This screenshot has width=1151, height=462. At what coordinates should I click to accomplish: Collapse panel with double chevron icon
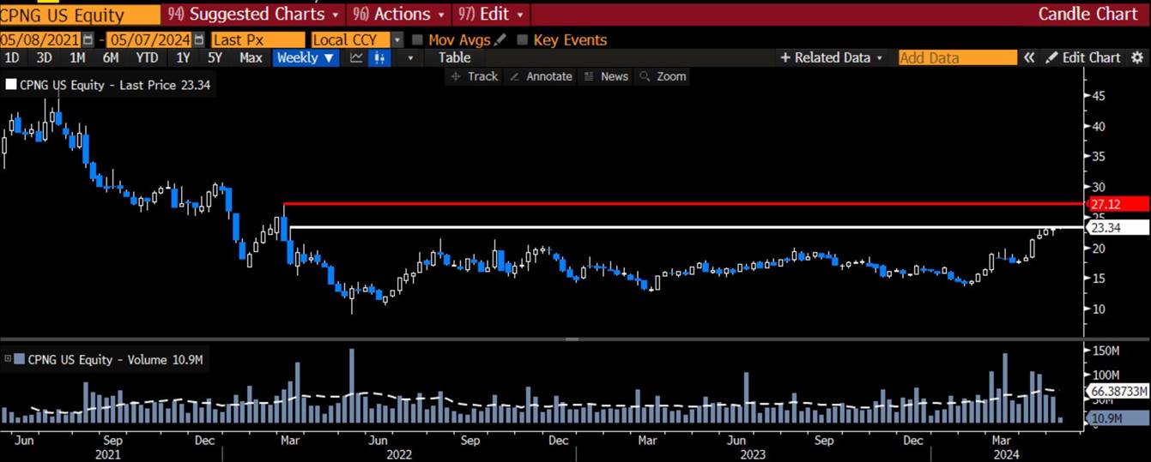(1029, 57)
